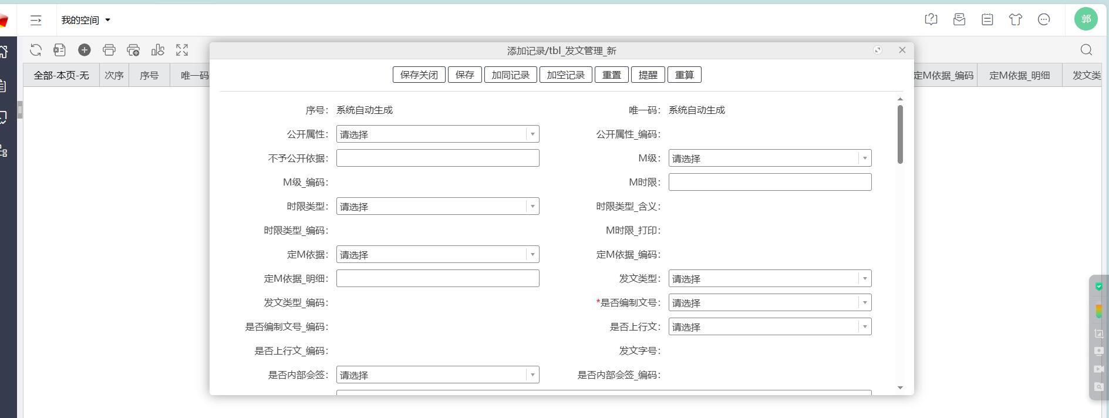Click the chart statistics icon
The height and width of the screenshot is (418, 1109).
(158, 50)
